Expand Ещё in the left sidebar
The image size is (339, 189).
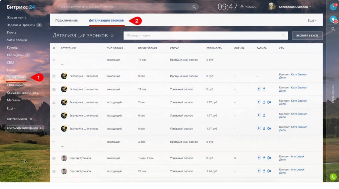point(11,108)
